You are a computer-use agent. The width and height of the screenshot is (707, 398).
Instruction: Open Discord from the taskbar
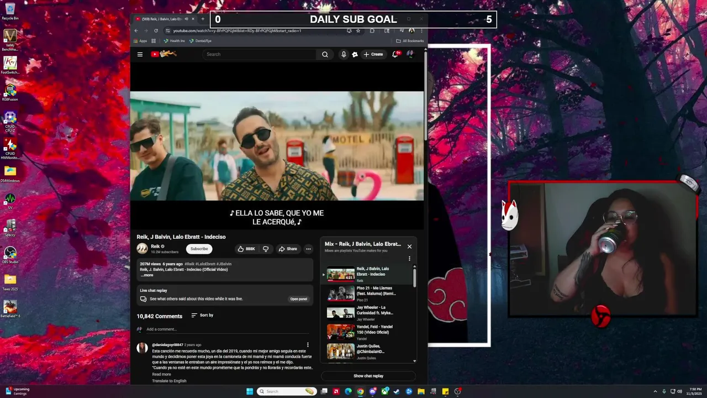click(372, 391)
